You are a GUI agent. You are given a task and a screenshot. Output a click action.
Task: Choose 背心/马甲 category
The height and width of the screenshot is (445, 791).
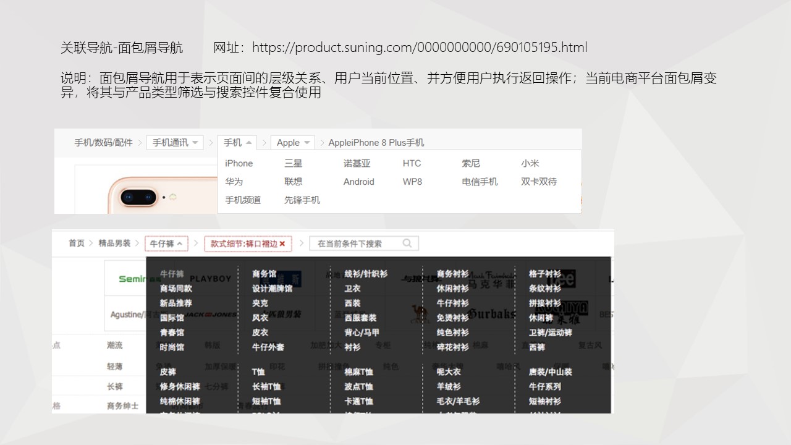tap(362, 333)
